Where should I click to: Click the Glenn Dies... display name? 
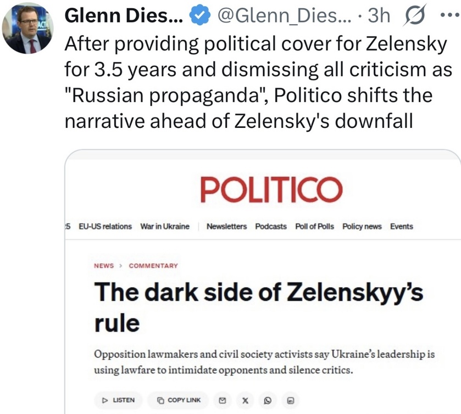click(x=124, y=16)
